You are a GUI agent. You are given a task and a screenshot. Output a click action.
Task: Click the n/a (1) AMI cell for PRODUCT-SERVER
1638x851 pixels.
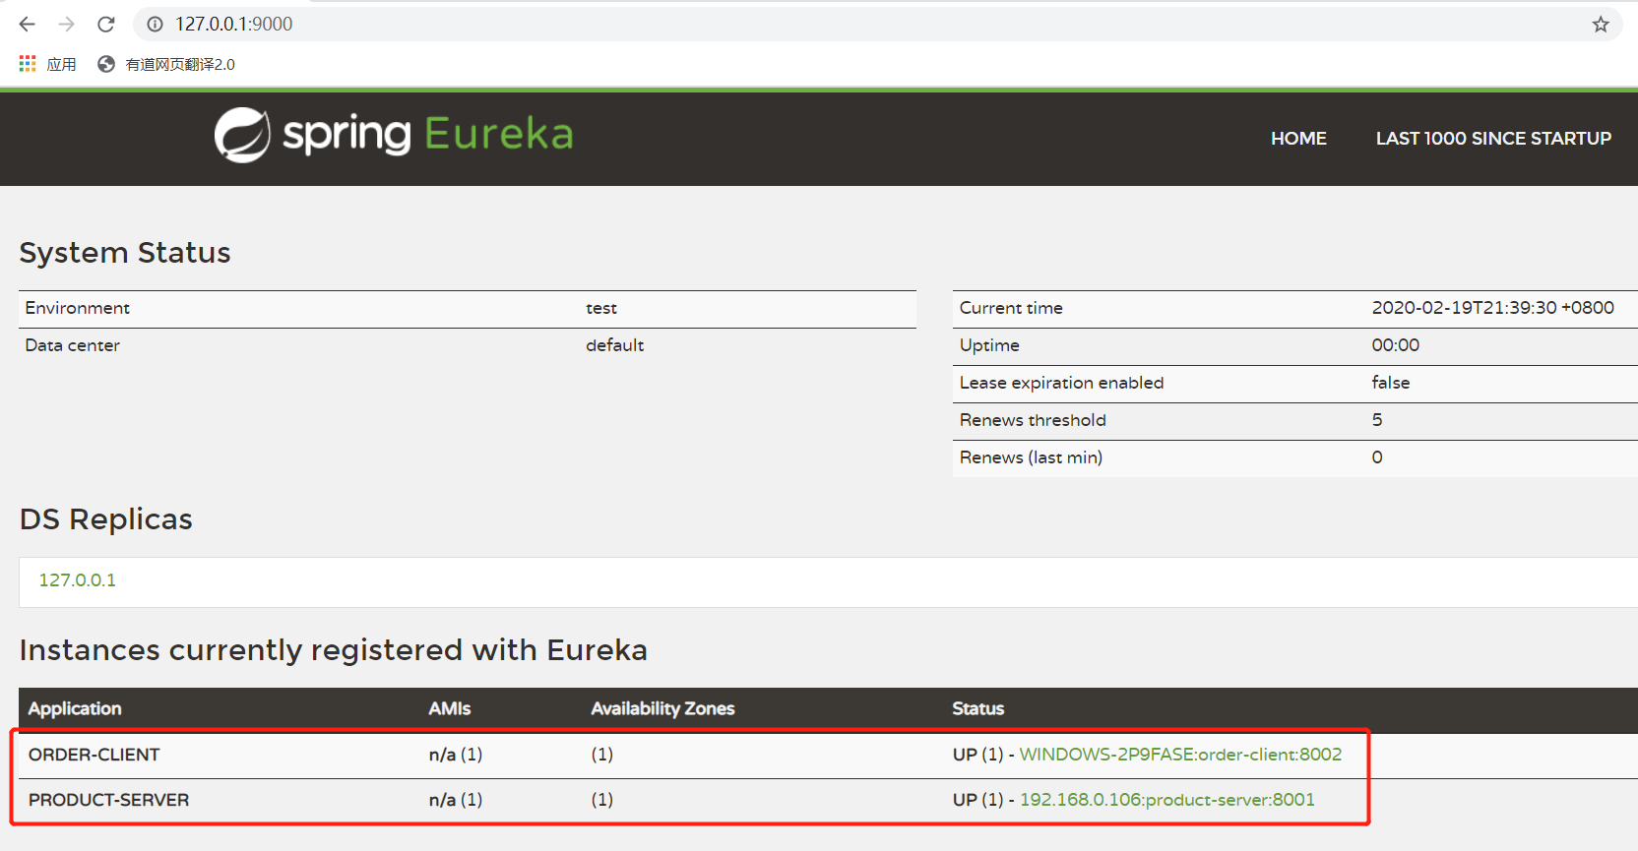pos(456,800)
